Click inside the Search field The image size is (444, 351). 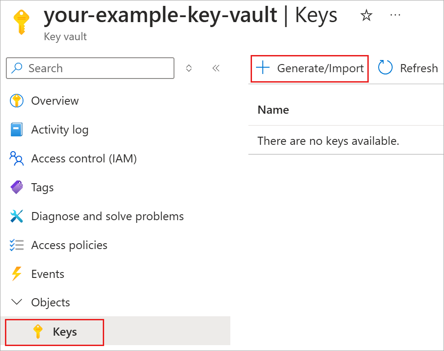[x=90, y=68]
